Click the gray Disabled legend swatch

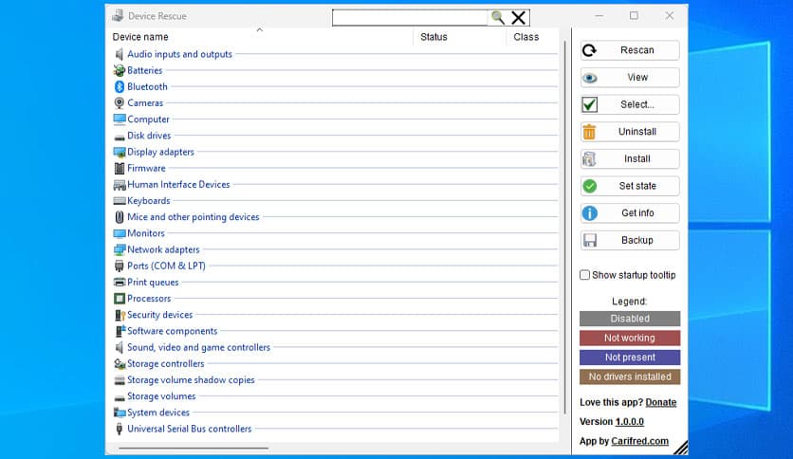(x=630, y=319)
